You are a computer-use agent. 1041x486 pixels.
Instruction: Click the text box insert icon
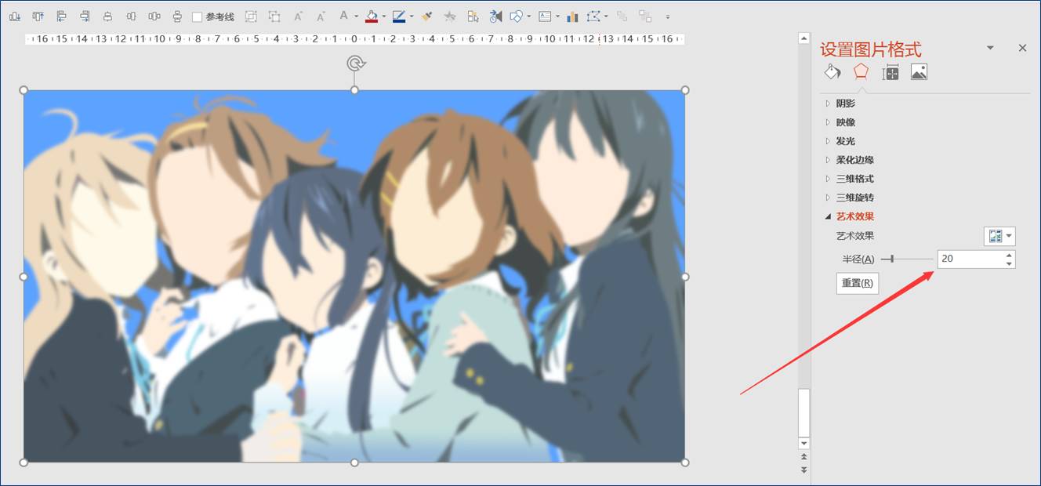tap(544, 16)
